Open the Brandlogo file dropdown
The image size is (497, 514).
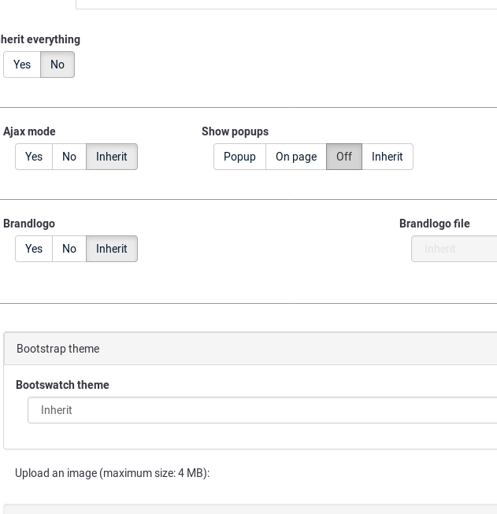[x=454, y=249]
